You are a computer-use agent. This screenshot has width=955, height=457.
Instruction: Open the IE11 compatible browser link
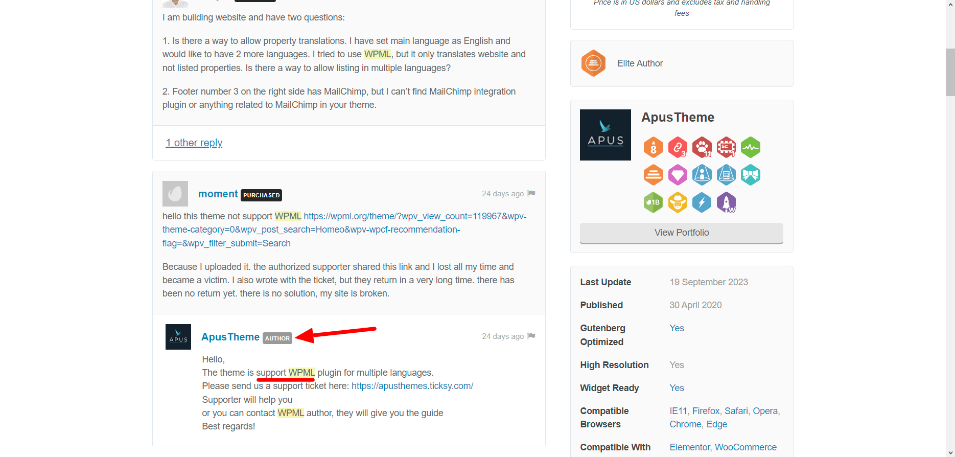coord(678,411)
